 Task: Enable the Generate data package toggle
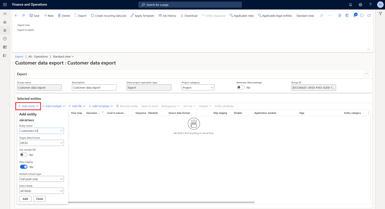click(x=241, y=87)
